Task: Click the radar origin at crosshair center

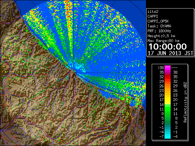Action: [x=73, y=73]
